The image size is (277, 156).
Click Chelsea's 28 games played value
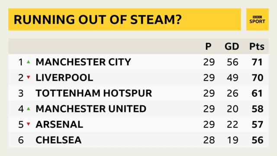click(x=209, y=140)
